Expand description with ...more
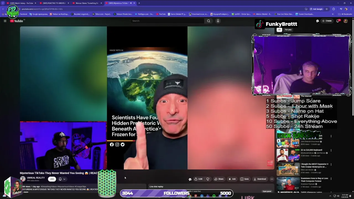Viewport: 354px width, 199px height. pyautogui.click(x=26, y=192)
